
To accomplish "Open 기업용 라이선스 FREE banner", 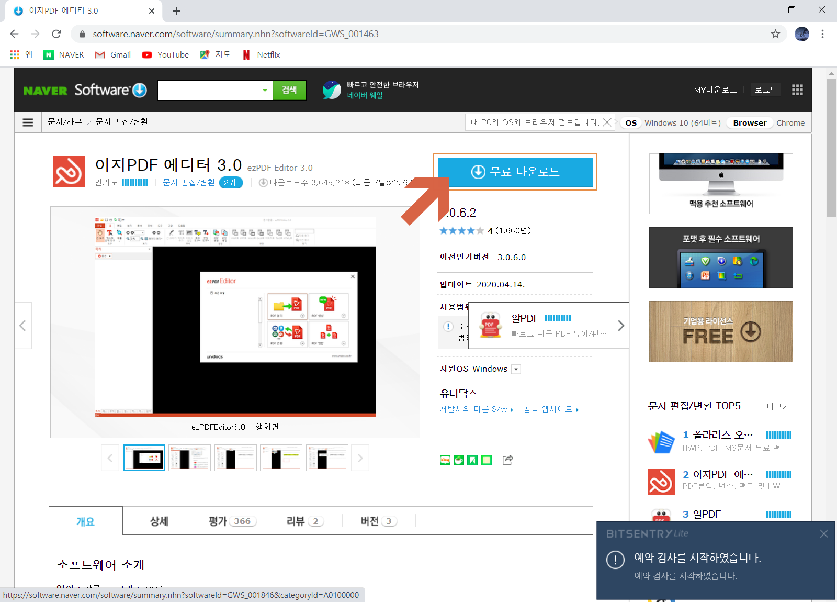I will 721,331.
